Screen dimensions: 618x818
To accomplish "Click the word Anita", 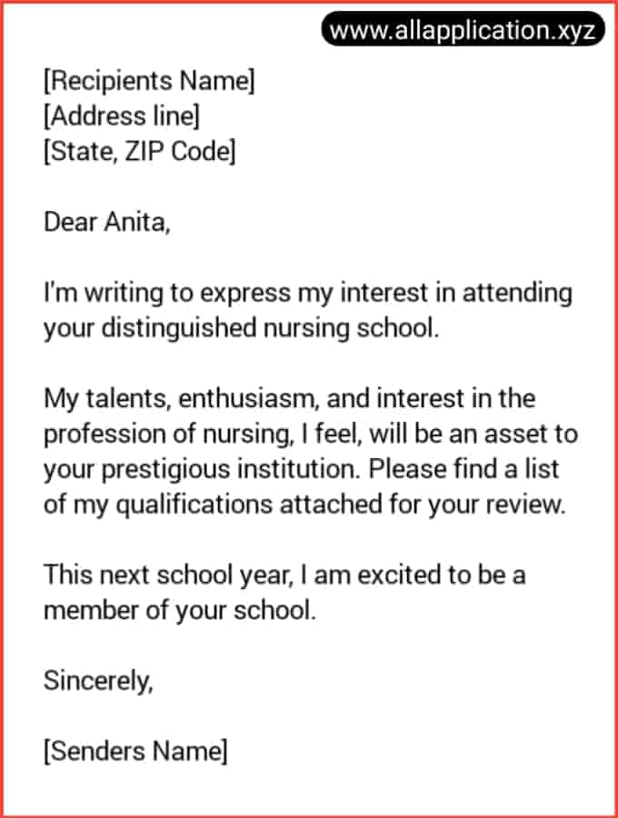I will pos(136,222).
